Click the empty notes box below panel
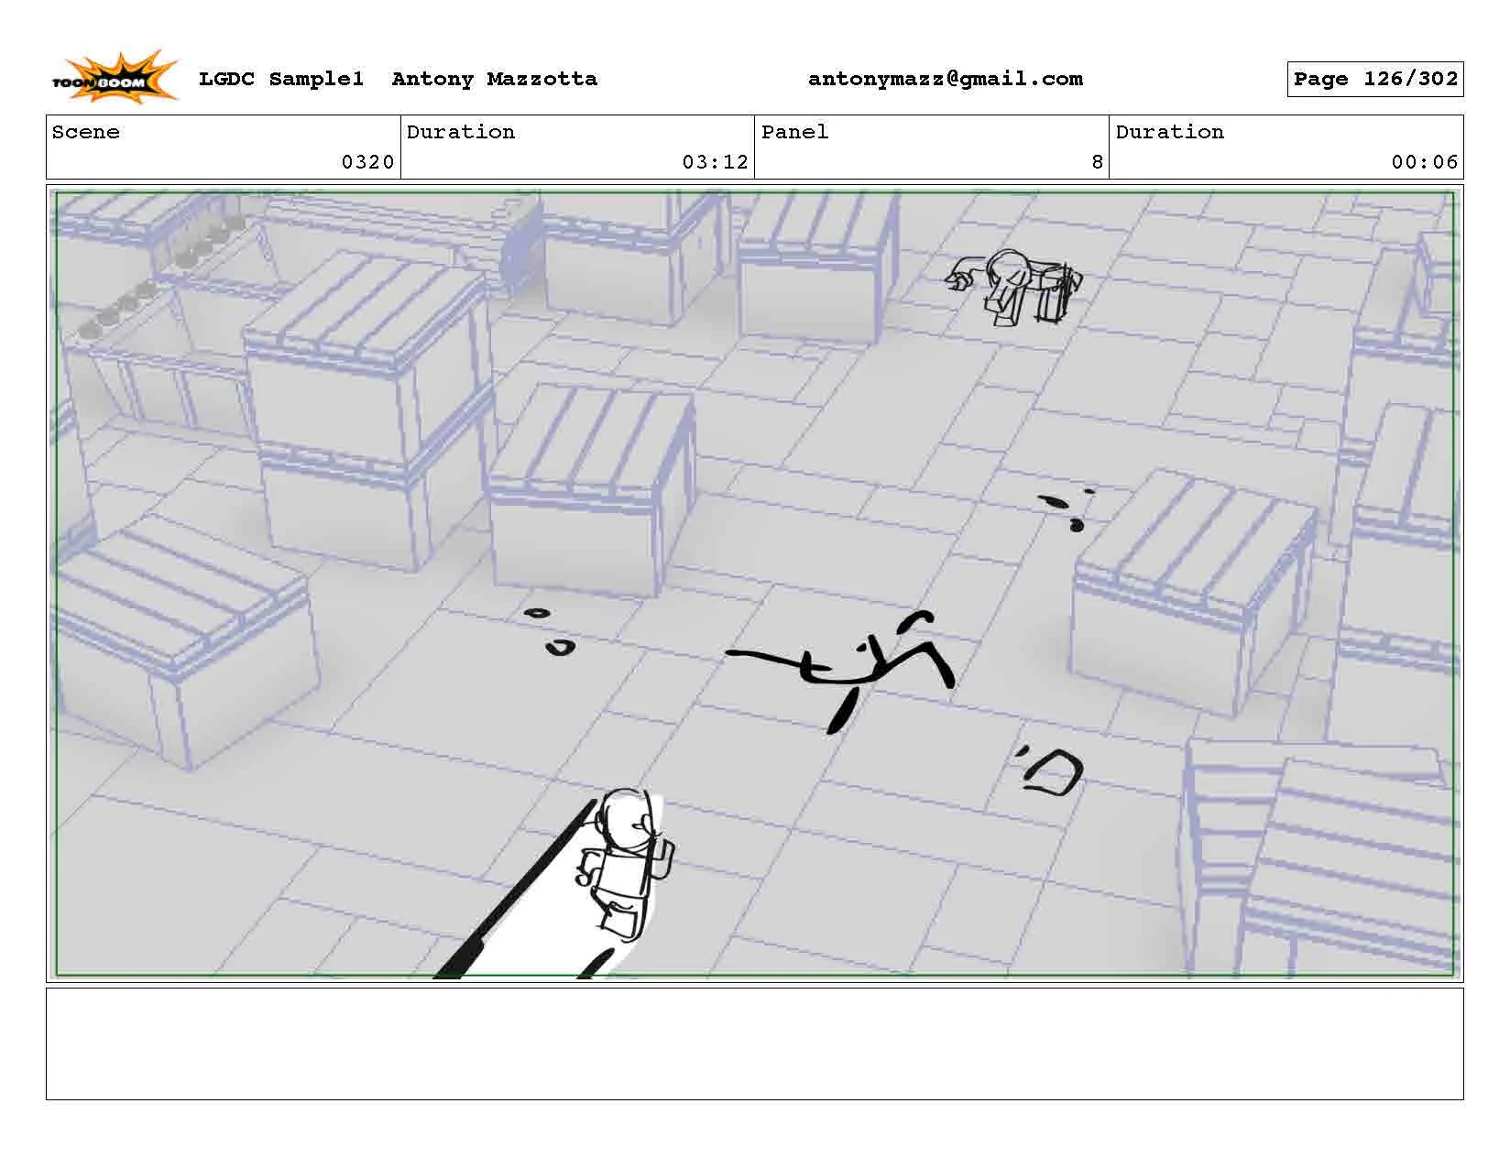 (x=755, y=1043)
